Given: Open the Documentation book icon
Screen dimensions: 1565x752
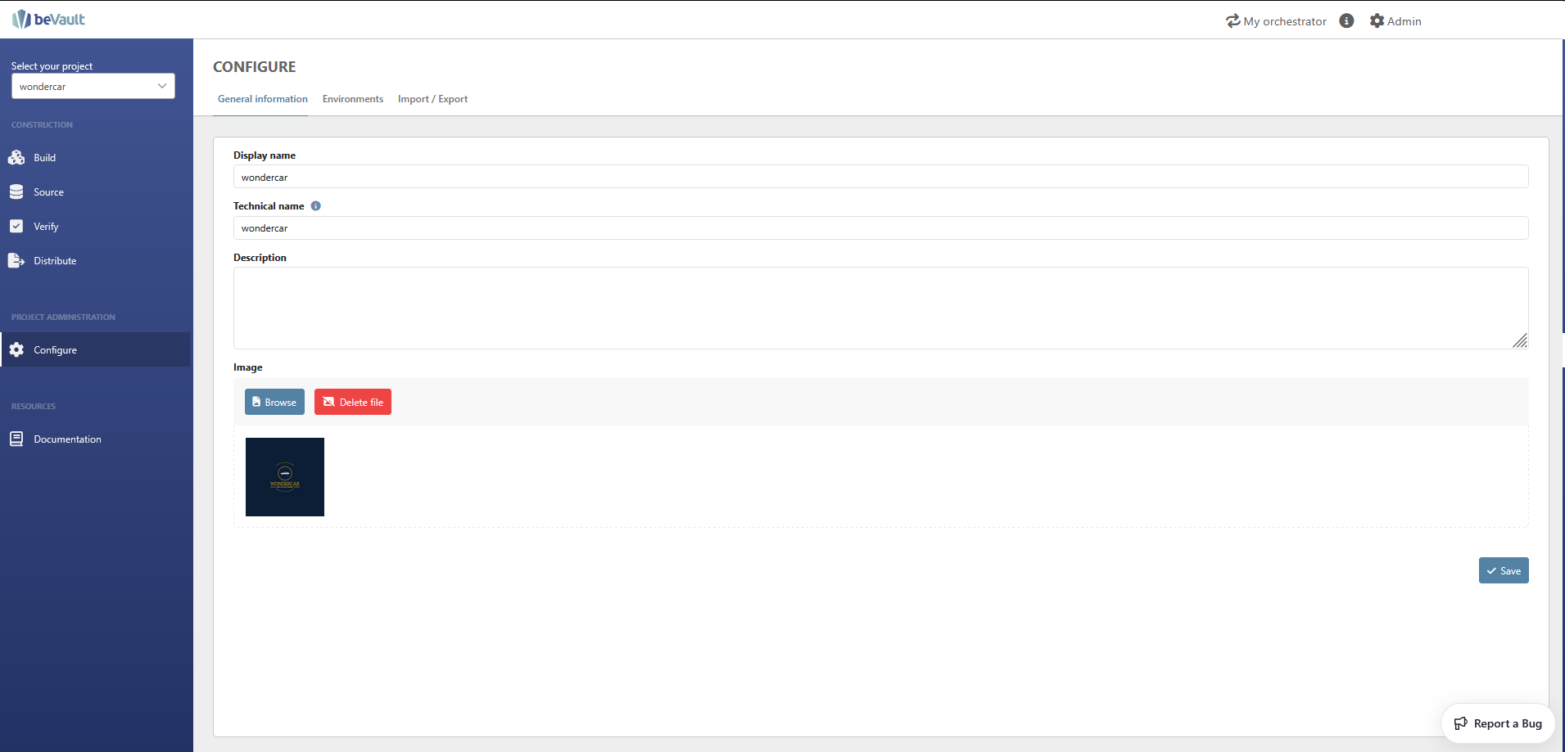Looking at the screenshot, I should point(16,439).
